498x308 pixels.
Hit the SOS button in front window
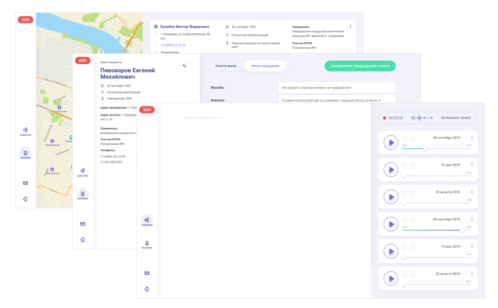[147, 110]
